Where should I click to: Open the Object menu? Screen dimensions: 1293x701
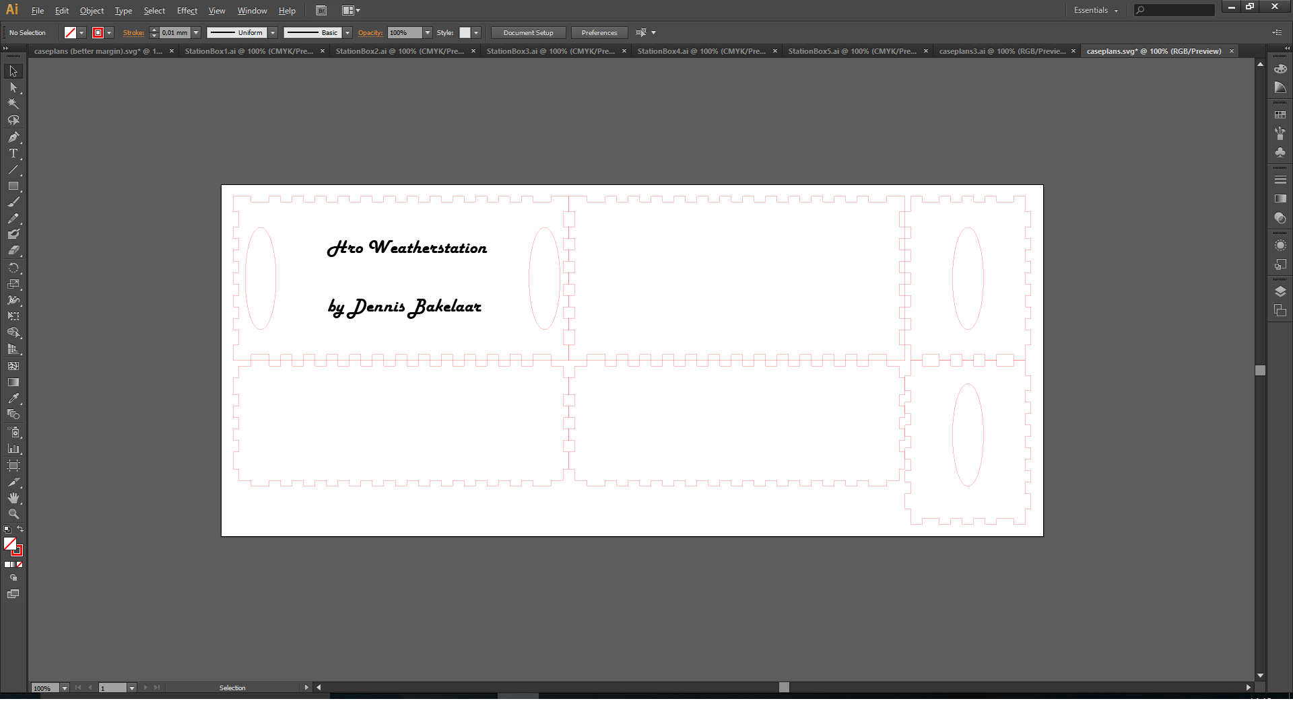click(92, 11)
